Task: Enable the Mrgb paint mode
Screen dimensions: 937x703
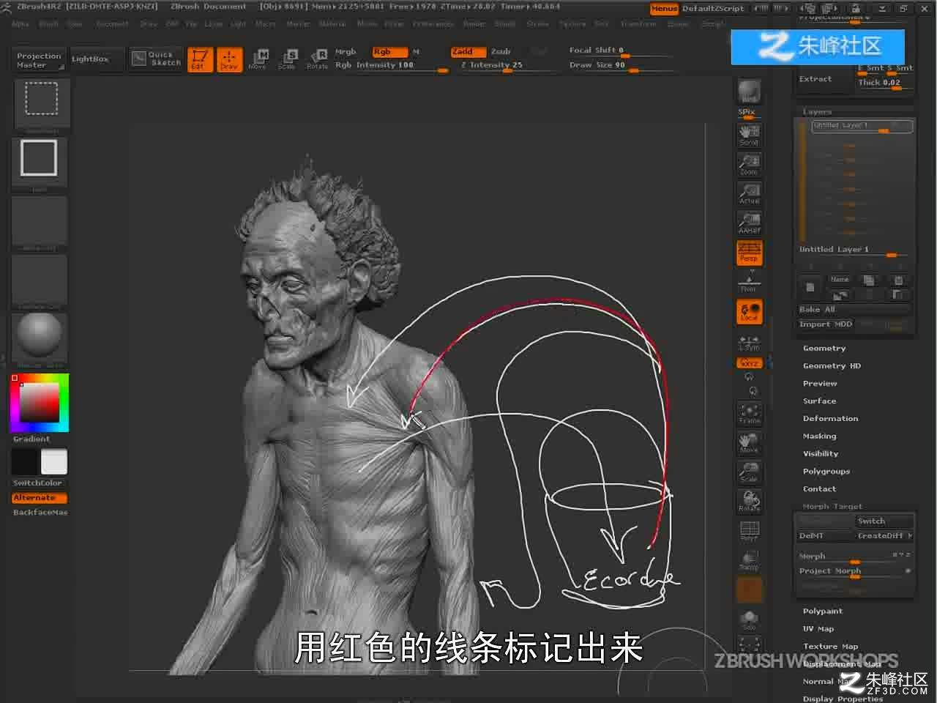Action: coord(346,52)
